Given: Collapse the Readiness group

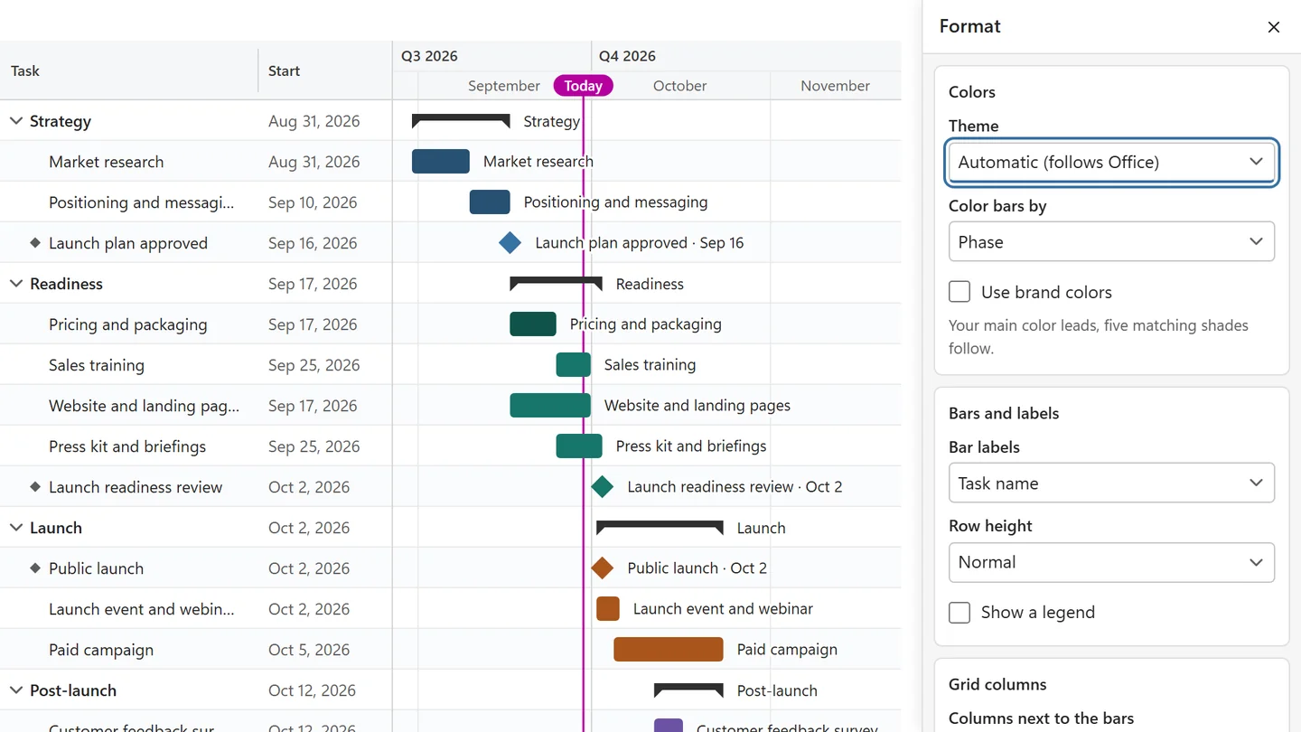Looking at the screenshot, I should click(15, 284).
